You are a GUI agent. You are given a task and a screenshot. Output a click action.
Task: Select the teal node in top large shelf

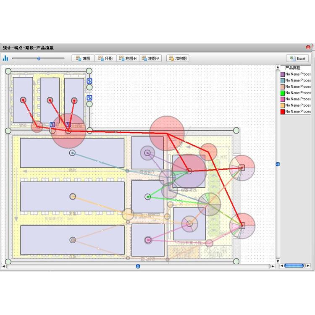tap(73, 153)
